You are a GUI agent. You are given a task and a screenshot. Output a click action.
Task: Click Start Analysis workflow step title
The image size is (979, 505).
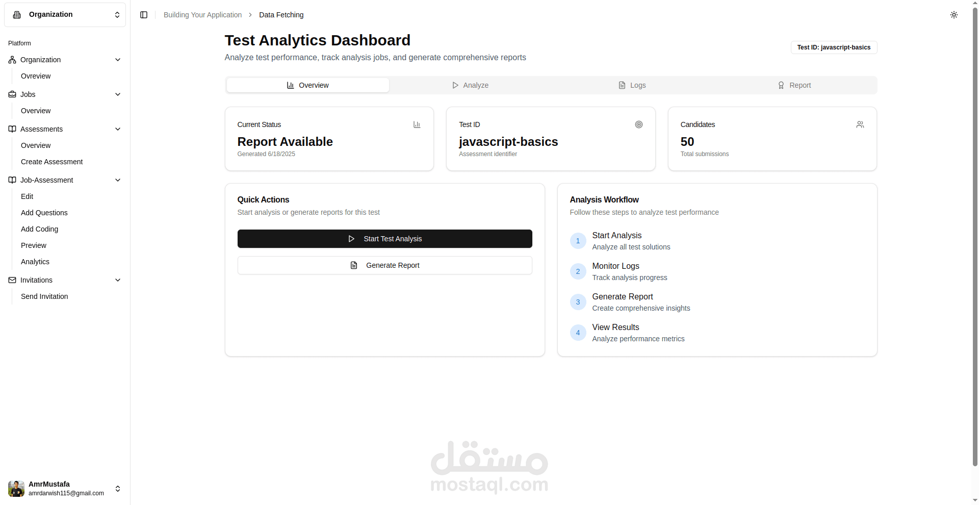coord(616,235)
